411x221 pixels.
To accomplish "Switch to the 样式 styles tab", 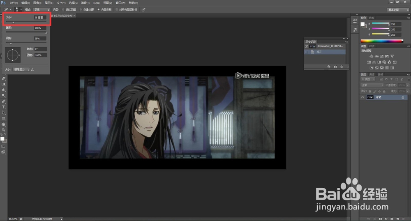I will (372, 46).
